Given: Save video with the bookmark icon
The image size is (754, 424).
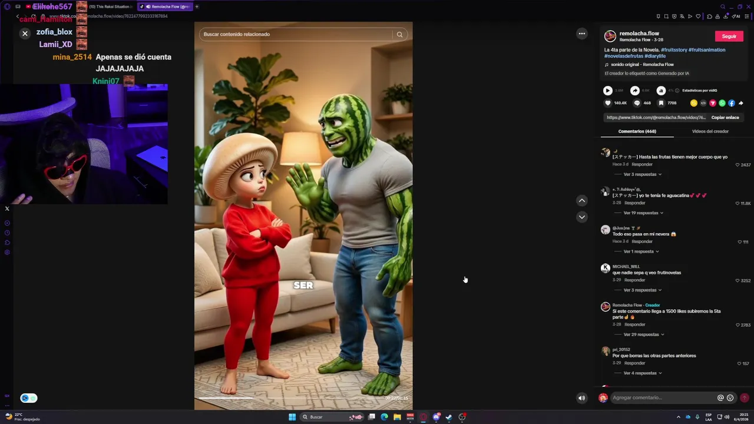Looking at the screenshot, I should pyautogui.click(x=661, y=103).
